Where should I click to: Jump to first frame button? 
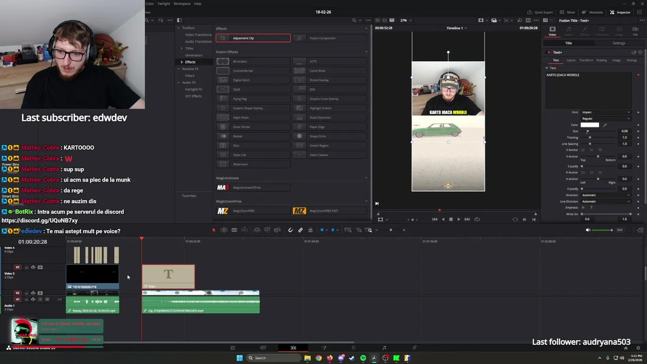coord(434,219)
